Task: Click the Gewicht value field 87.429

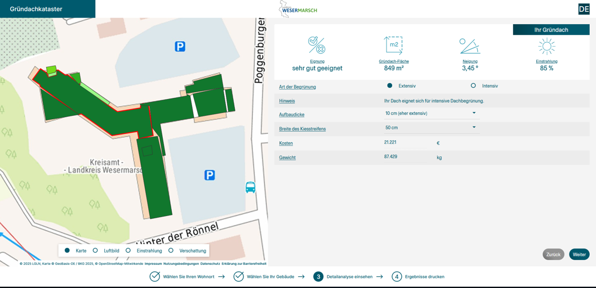Action: tap(404, 157)
